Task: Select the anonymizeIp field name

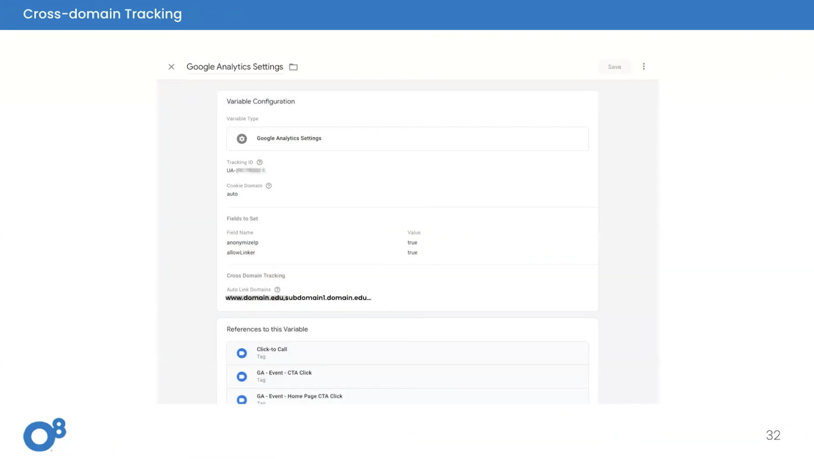Action: click(x=243, y=243)
